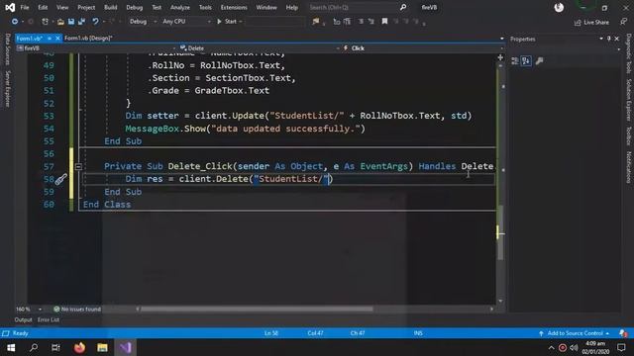
Task: Open the Click event member dropdown
Action: 423,48
